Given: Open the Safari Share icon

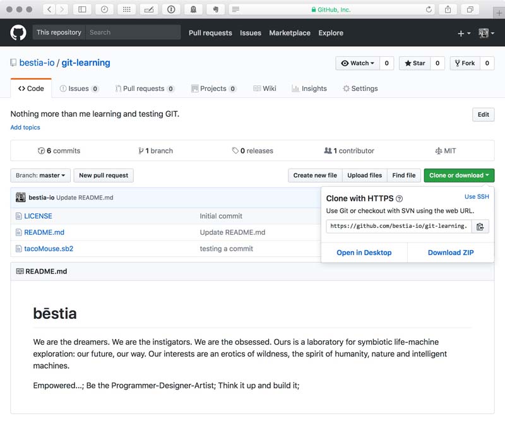Looking at the screenshot, I should click(448, 9).
